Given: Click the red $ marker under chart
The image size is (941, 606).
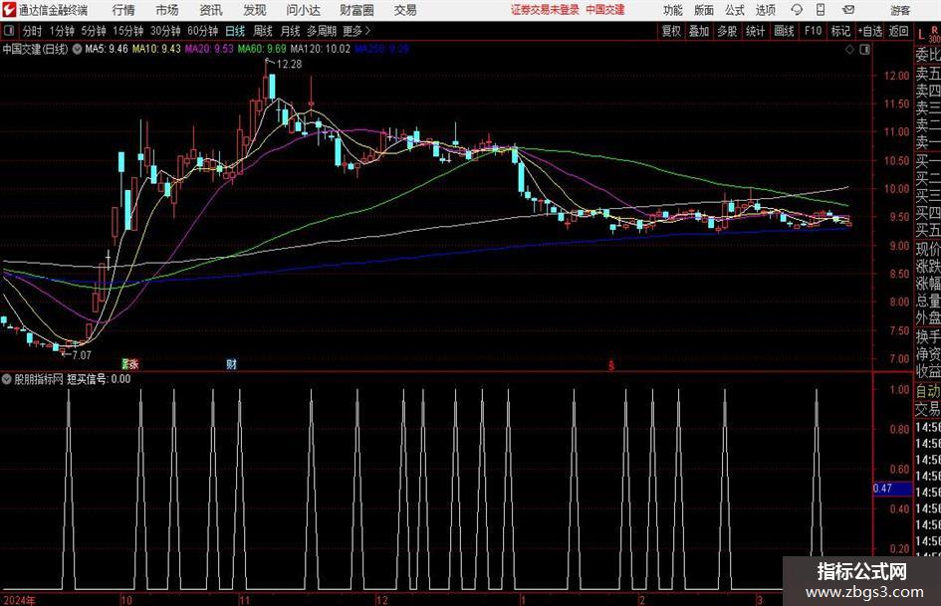Looking at the screenshot, I should tap(611, 365).
